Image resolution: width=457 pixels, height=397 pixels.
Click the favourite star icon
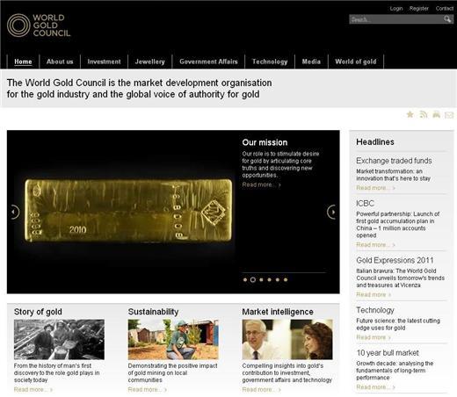tap(410, 114)
